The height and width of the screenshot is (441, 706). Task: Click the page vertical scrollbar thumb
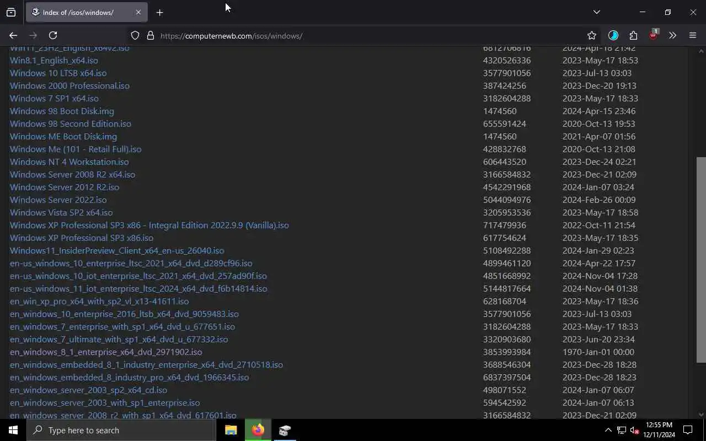(701, 259)
